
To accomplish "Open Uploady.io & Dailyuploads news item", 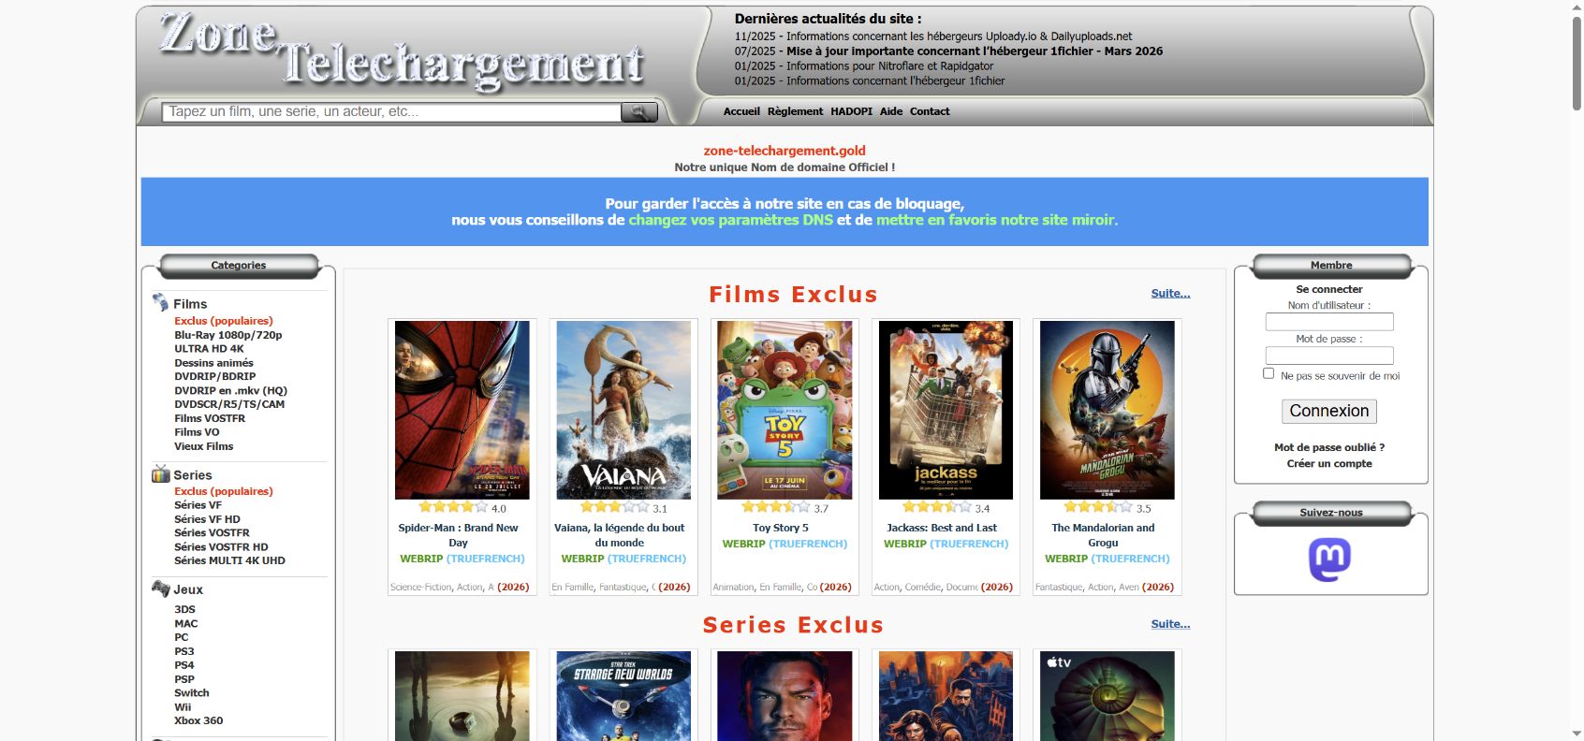I will 959,36.
